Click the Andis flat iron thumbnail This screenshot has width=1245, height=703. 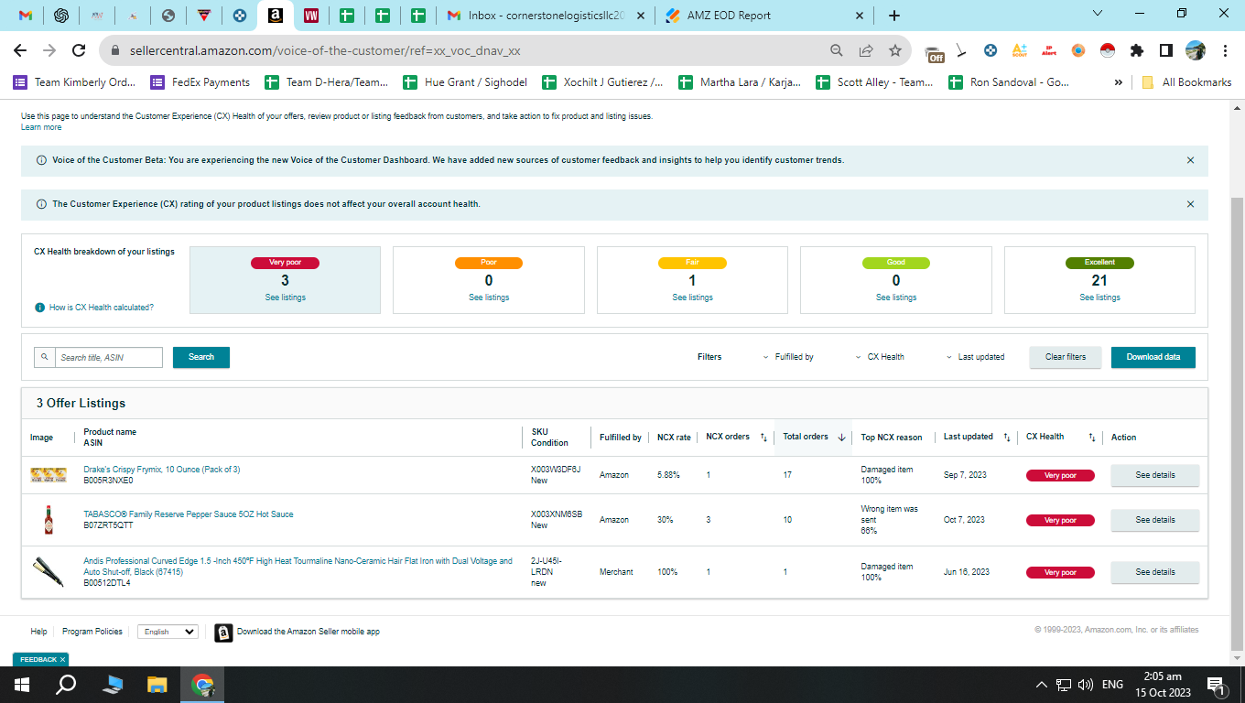click(49, 571)
